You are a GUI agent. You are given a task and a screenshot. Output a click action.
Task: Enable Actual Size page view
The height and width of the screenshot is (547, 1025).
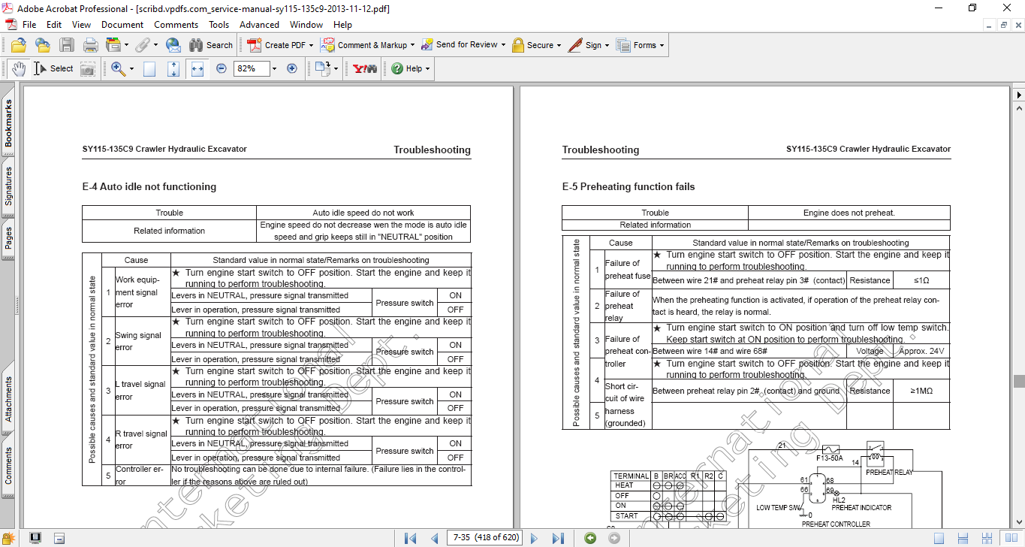[x=149, y=68]
